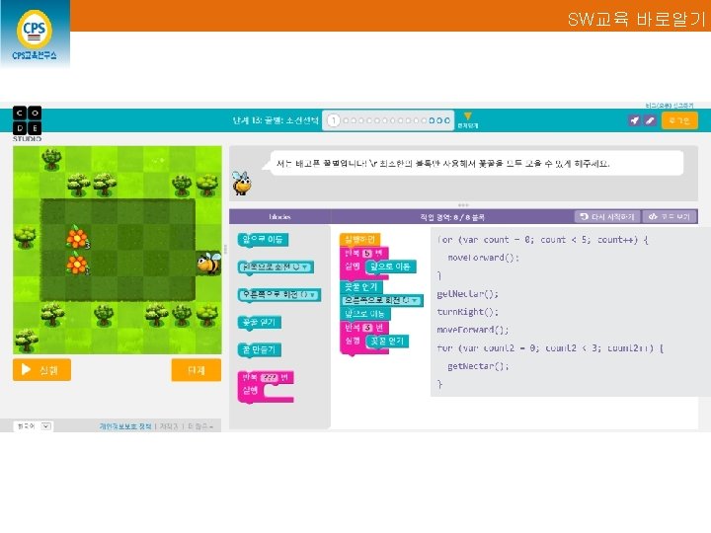Image resolution: width=711 pixels, height=533 pixels.
Task: Pick the '앞으로 이동' block in the toolbox
Action: (263, 239)
